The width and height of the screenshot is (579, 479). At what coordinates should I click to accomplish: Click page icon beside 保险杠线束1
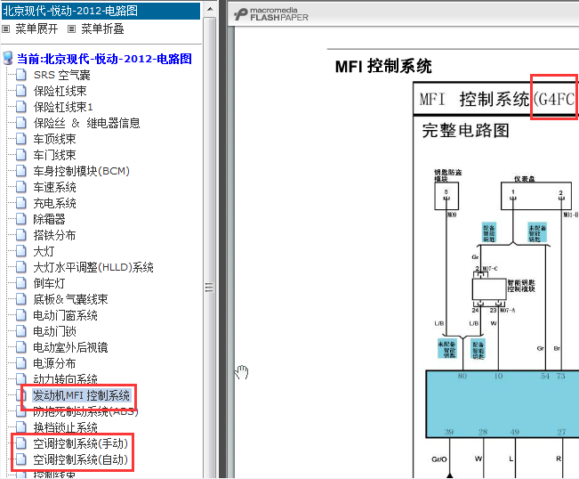[x=21, y=107]
